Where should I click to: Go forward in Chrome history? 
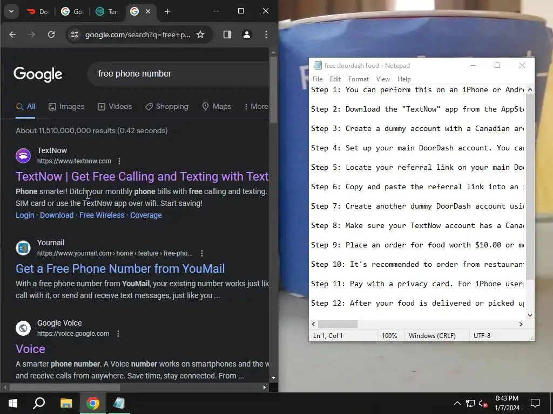pos(32,34)
